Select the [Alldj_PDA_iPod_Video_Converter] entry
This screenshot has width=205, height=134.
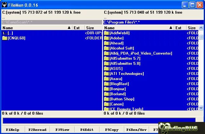(141, 53)
